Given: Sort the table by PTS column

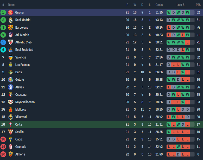Looking at the screenshot, I should [198, 5].
